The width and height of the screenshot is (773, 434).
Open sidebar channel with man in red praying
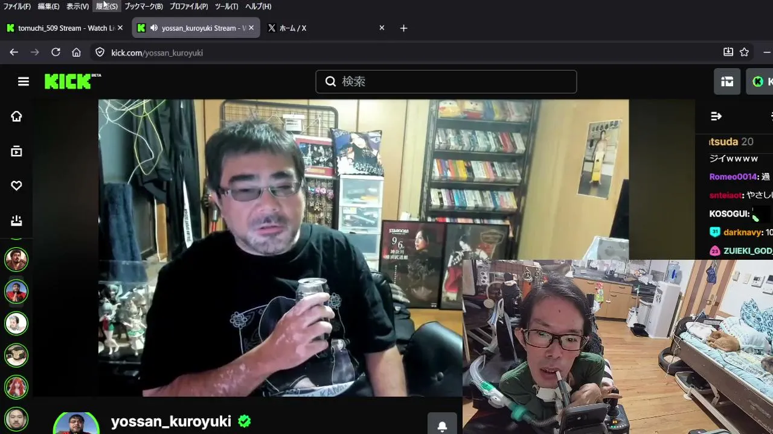(x=16, y=292)
